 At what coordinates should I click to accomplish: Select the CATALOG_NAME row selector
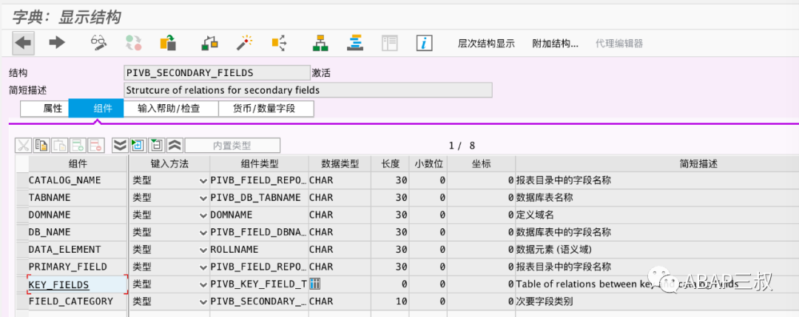[22, 180]
